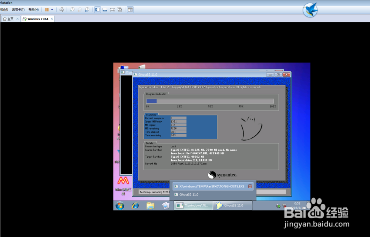The image size is (370, 237).
Task: Click the Ghost32 title bar icon
Action: point(135,74)
